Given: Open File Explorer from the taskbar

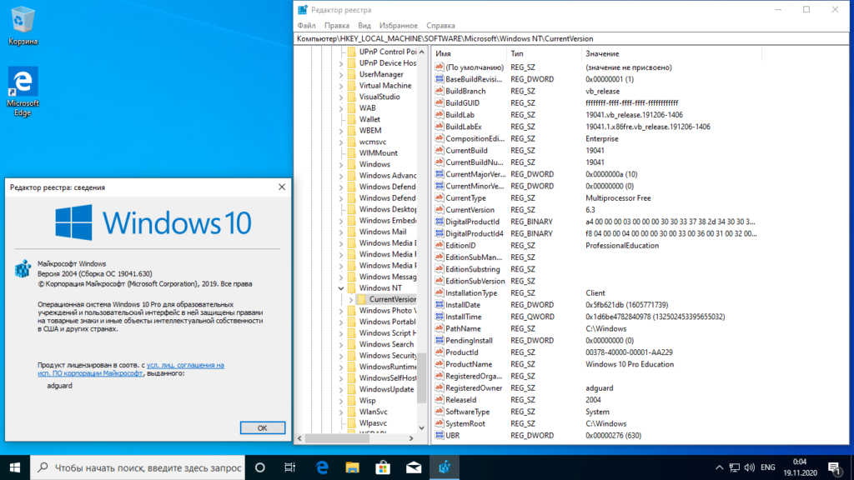Looking at the screenshot, I should (353, 467).
